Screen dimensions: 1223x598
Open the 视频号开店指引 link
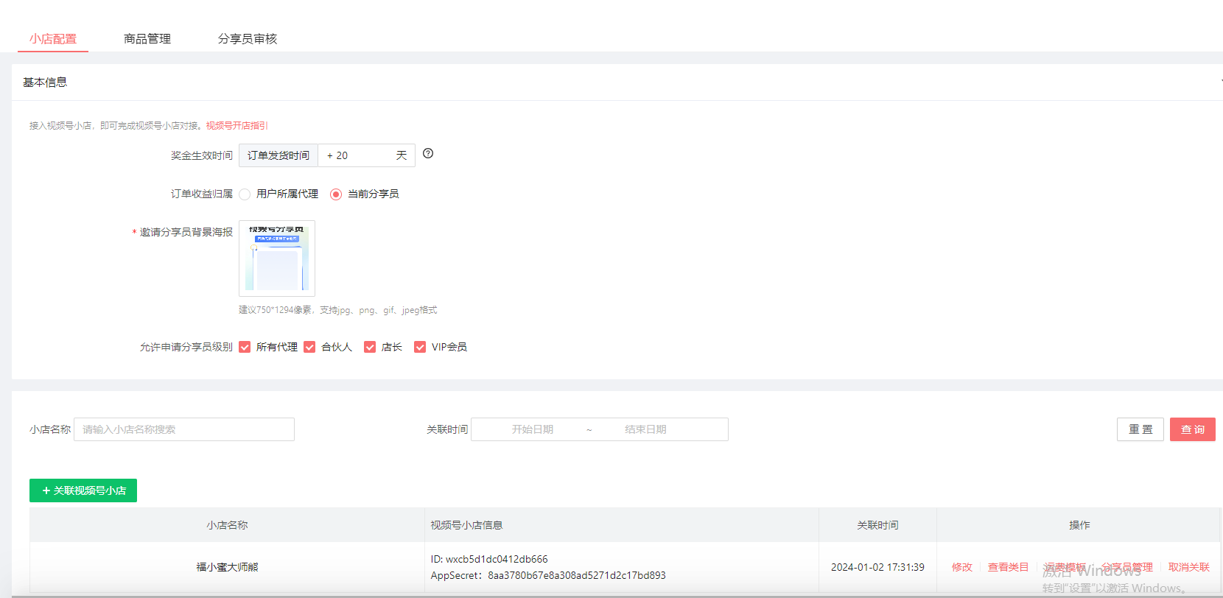tap(236, 126)
